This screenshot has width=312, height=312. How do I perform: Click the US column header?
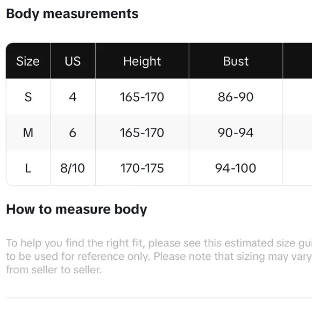[x=73, y=61]
